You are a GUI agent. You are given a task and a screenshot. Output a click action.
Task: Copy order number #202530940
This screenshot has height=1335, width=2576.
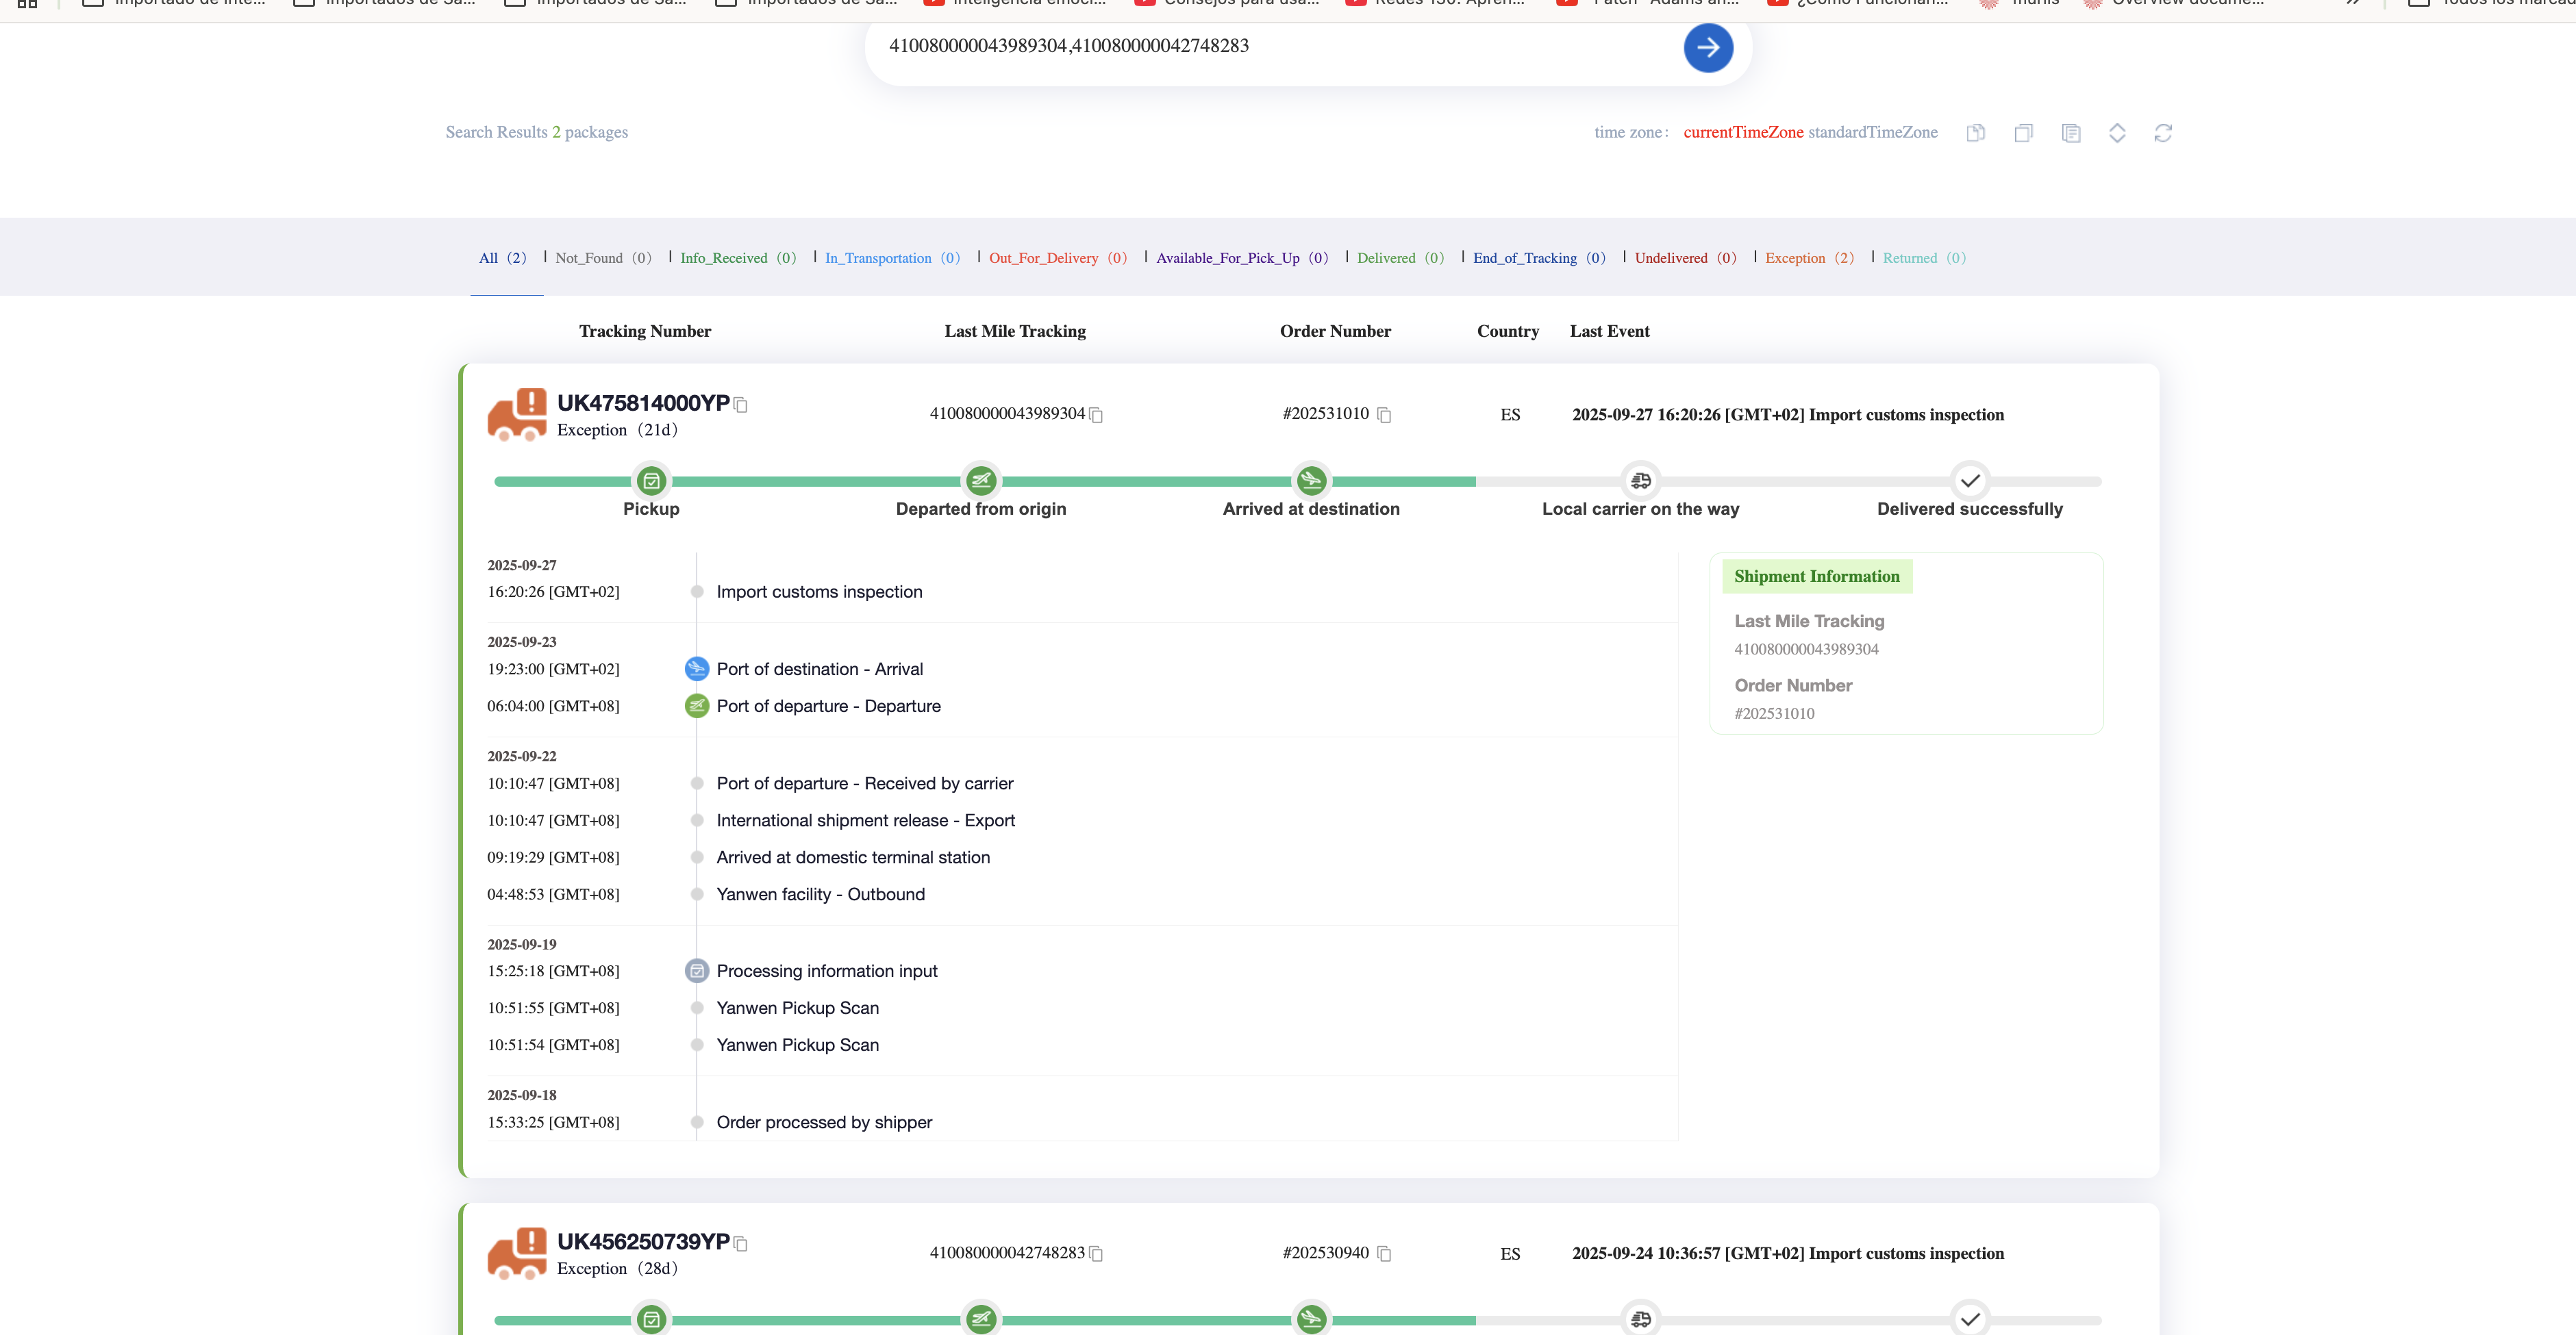click(x=1384, y=1253)
